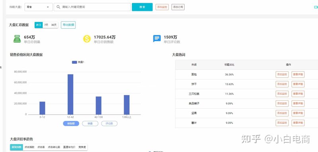This screenshot has height=152, width=318.
Task: Open the 点击指数 trend tab
Action: click(29, 147)
